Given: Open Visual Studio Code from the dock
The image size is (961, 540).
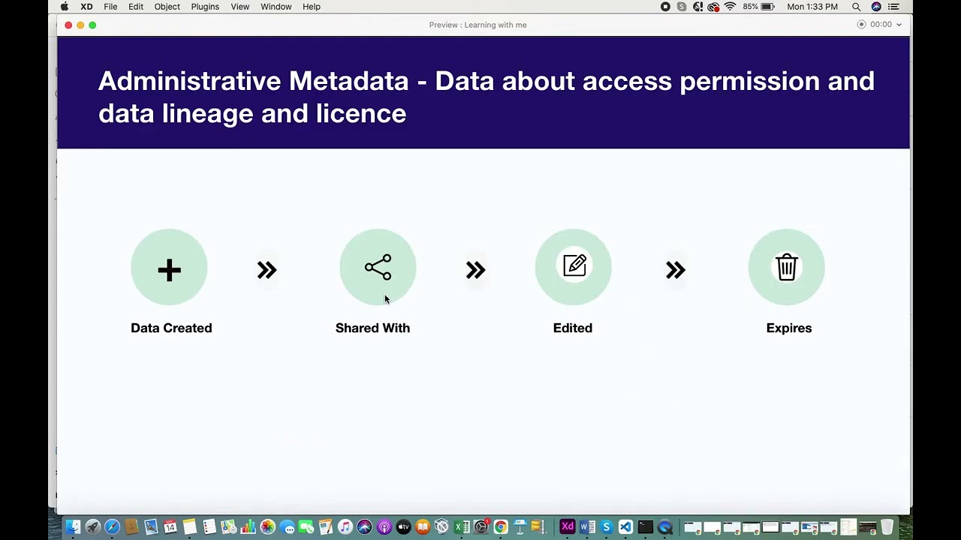Looking at the screenshot, I should [x=625, y=527].
